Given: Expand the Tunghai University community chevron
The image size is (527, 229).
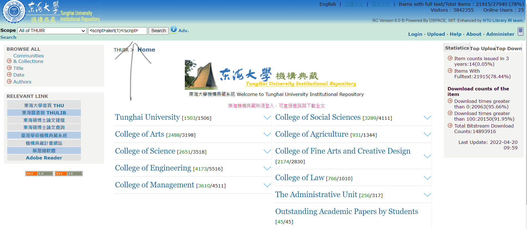Looking at the screenshot, I should coord(267,118).
